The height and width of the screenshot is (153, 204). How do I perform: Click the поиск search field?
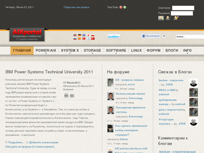190,36
